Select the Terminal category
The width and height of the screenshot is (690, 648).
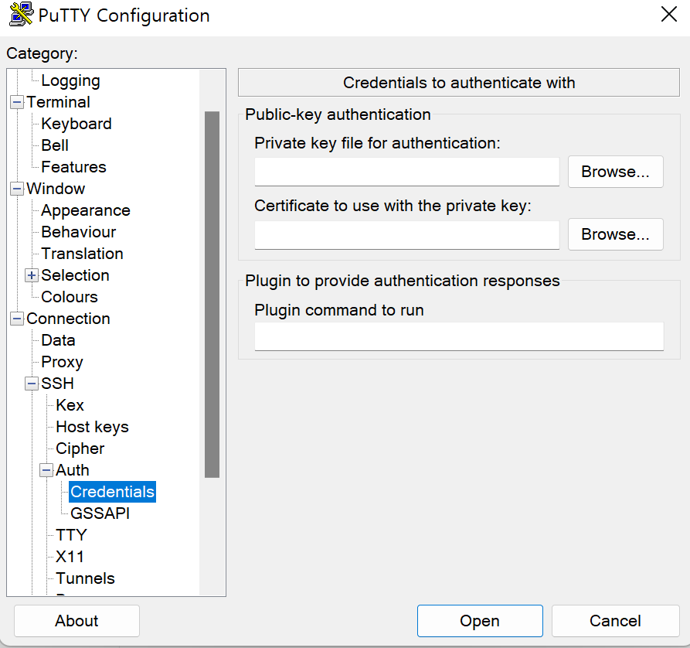coord(58,102)
